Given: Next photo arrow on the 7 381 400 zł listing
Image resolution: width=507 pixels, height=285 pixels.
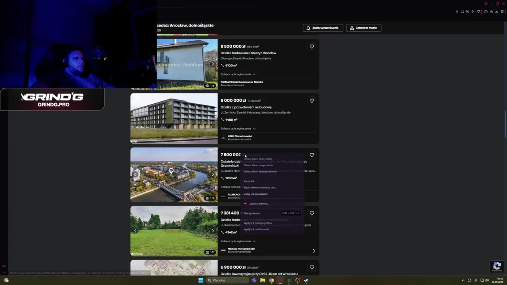Looking at the screenshot, I should click(213, 231).
